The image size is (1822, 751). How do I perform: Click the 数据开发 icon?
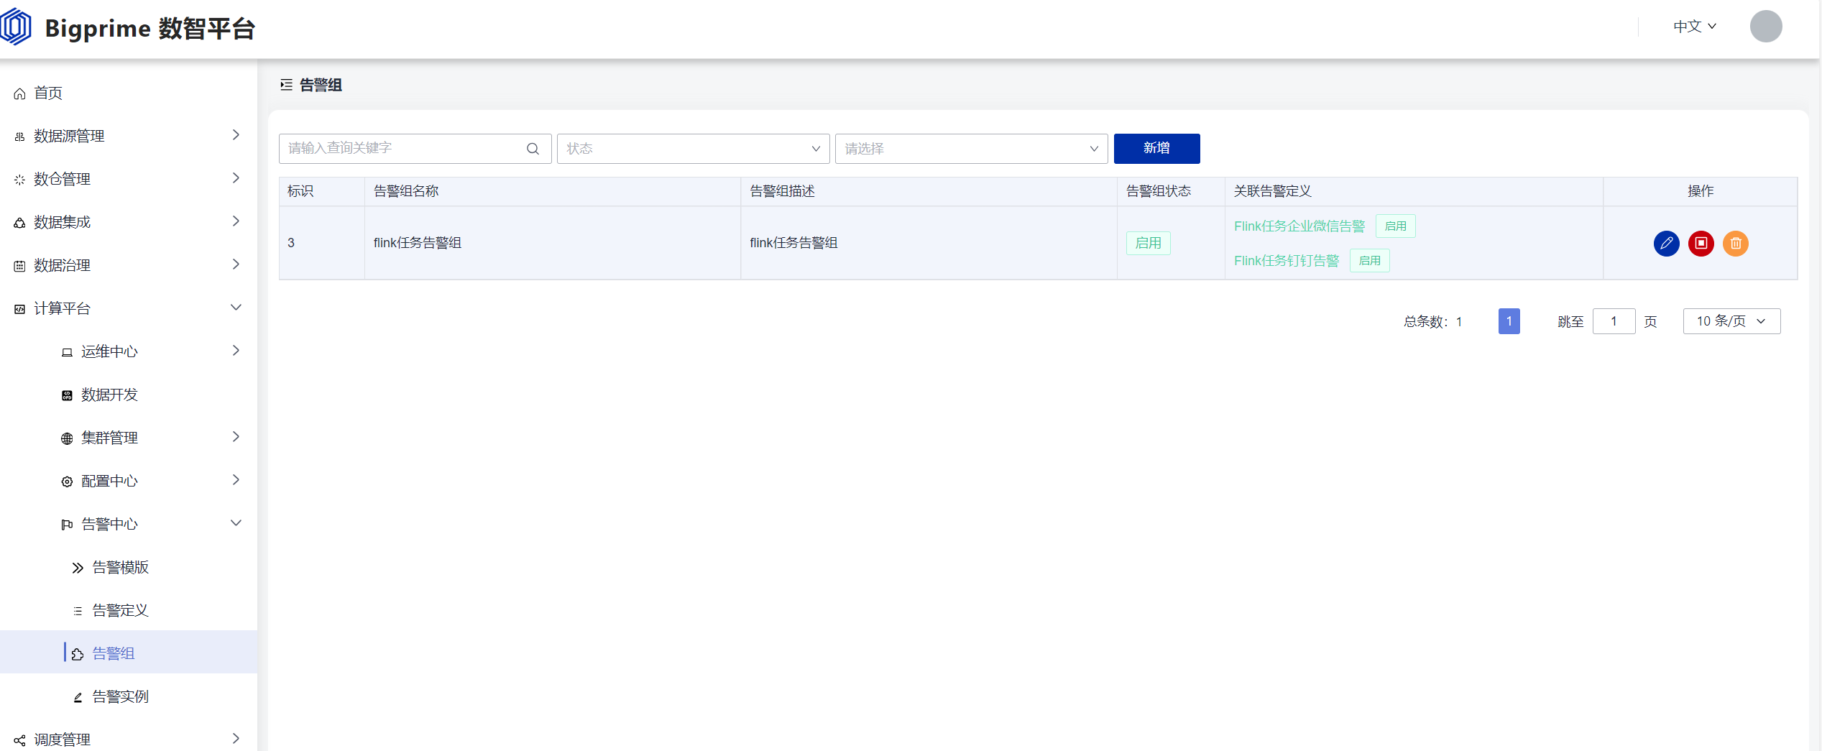67,395
